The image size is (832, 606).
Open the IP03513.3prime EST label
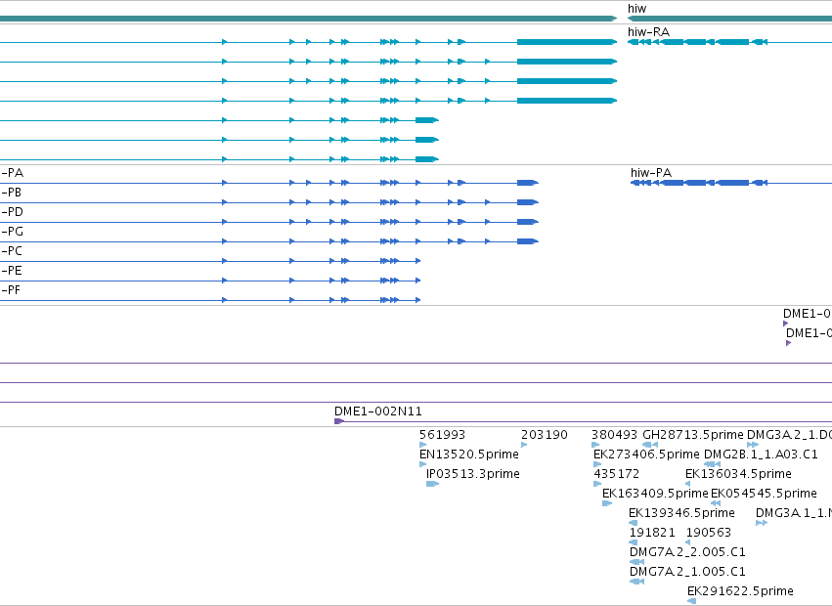point(473,474)
